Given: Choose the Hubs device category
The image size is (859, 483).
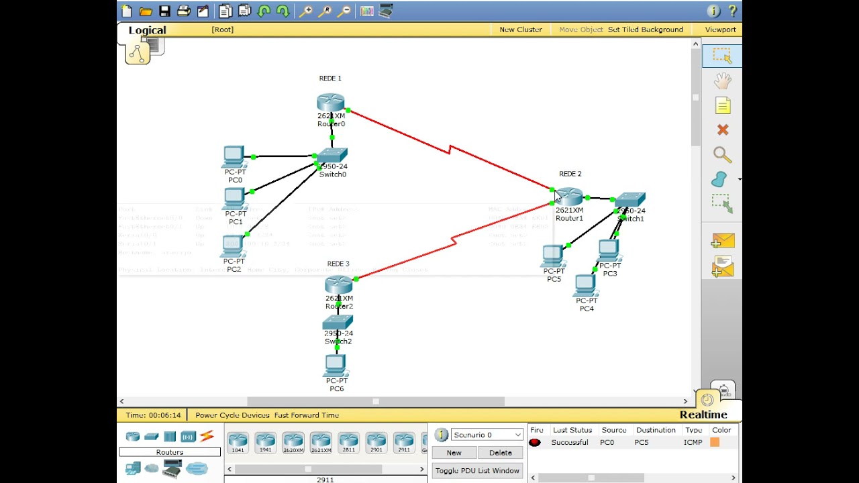Looking at the screenshot, I should point(170,437).
